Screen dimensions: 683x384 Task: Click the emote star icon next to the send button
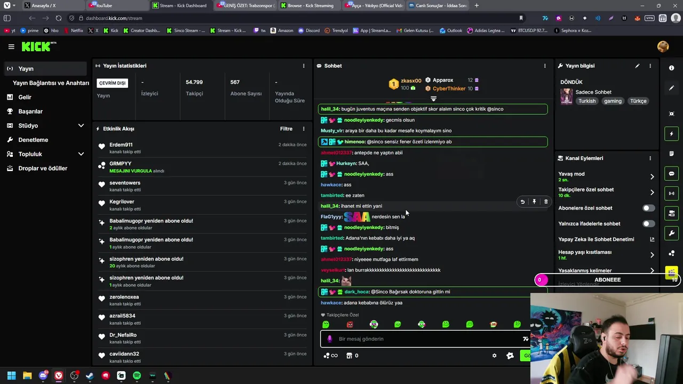(x=510, y=356)
